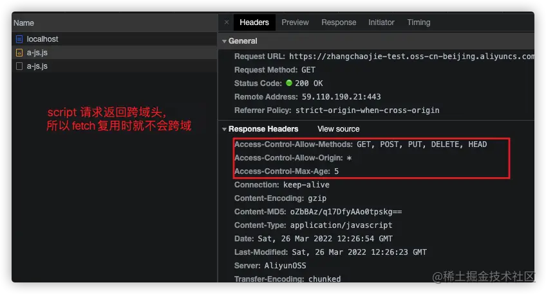546x294 pixels.
Task: Click strict-origin-when-cross-origin referrer policy value
Action: coord(368,110)
